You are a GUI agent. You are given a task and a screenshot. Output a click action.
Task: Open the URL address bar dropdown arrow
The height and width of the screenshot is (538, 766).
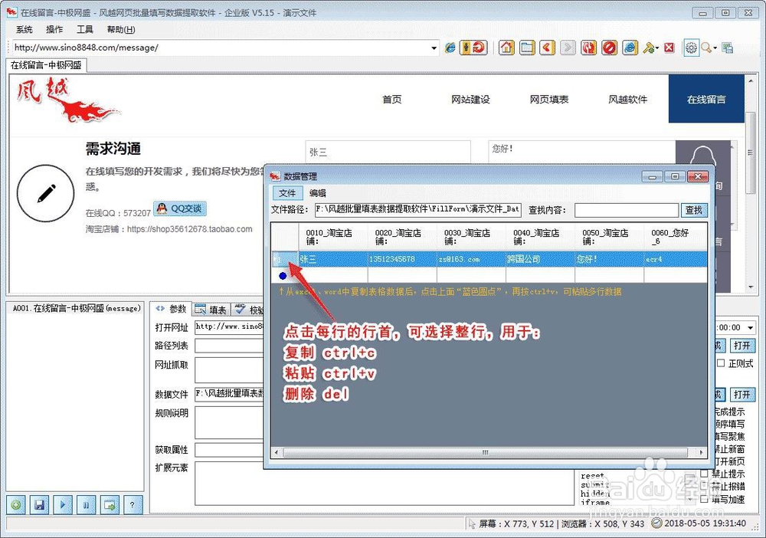point(434,48)
